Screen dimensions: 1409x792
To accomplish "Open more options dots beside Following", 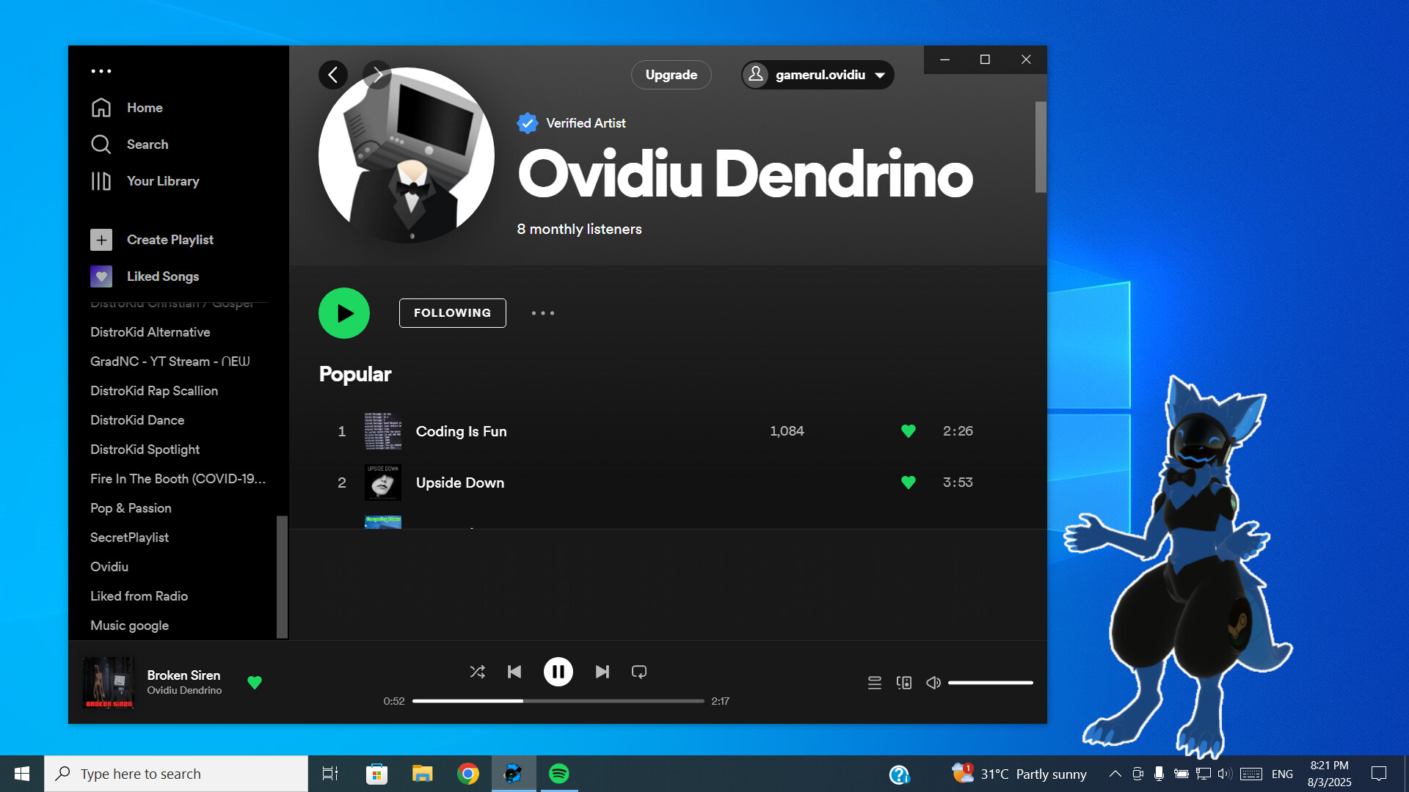I will click(543, 313).
